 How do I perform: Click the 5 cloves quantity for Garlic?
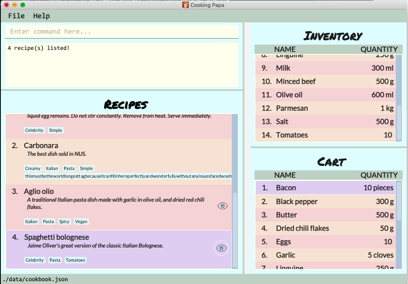point(380,255)
